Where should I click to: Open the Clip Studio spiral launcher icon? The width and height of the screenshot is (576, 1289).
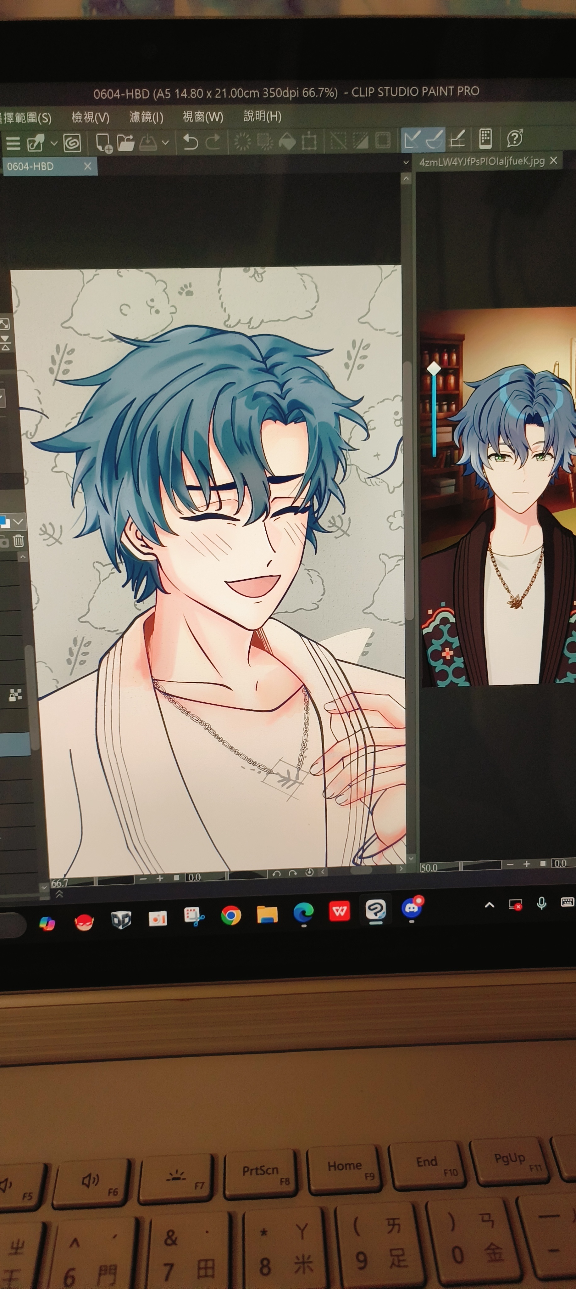(73, 143)
